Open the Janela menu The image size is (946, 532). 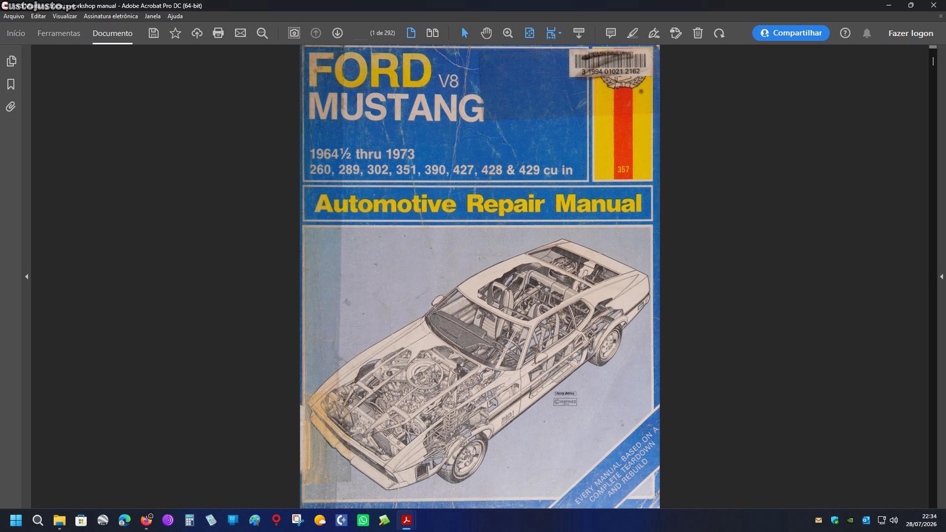(x=153, y=16)
